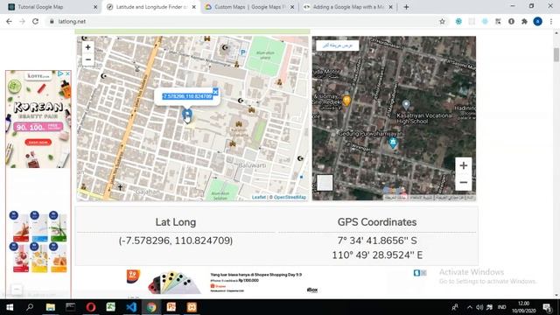This screenshot has width=560, height=315.
Task: Toggle map type thumbnail on satellite map
Action: pos(325,183)
